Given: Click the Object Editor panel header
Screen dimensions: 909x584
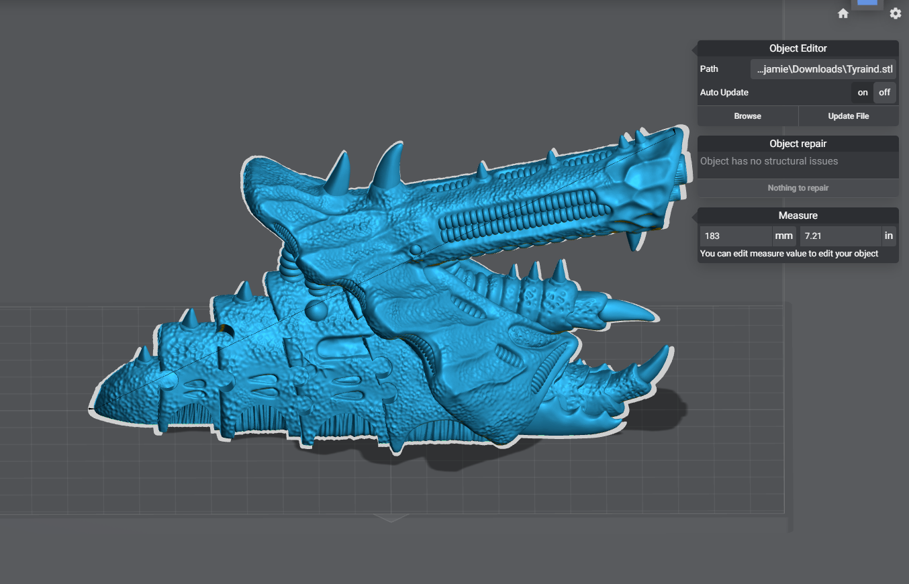Looking at the screenshot, I should pyautogui.click(x=798, y=48).
